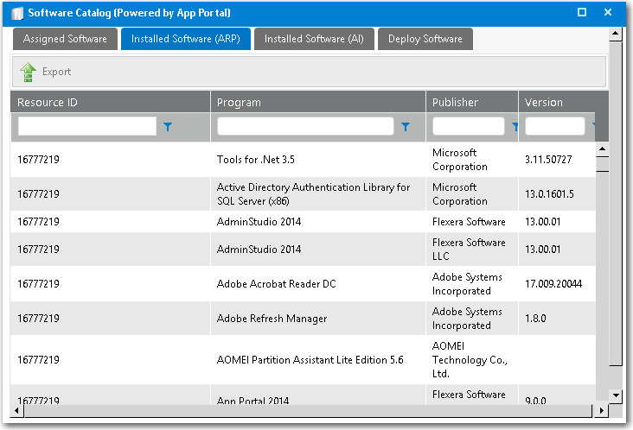This screenshot has width=633, height=430.
Task: Click the Export button label
Action: click(57, 72)
